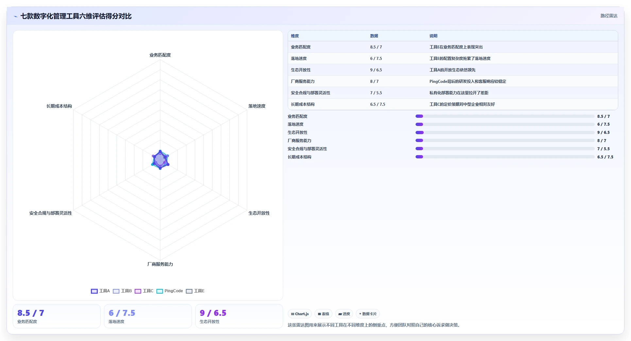
Task: Click the 路径雷达 label at top right
Action: click(609, 16)
